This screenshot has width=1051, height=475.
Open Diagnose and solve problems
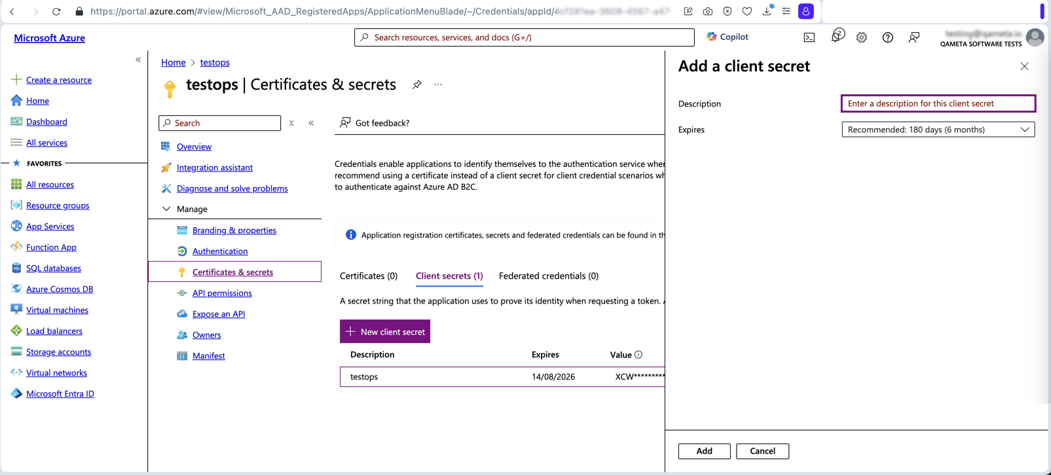pyautogui.click(x=232, y=188)
